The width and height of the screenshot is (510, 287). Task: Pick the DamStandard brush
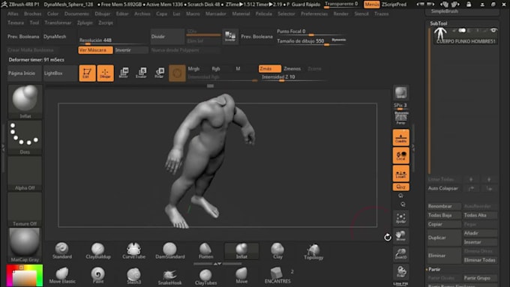[169, 250]
